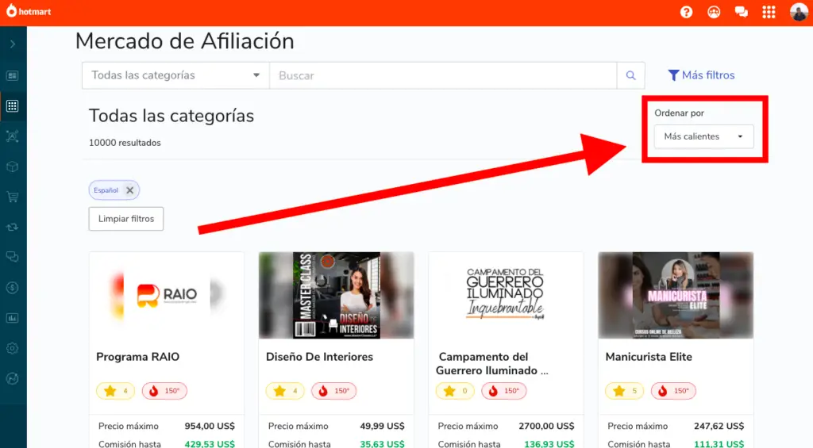Click the 954,00 US$ price
Screen dimensions: 813x448
[x=210, y=426]
